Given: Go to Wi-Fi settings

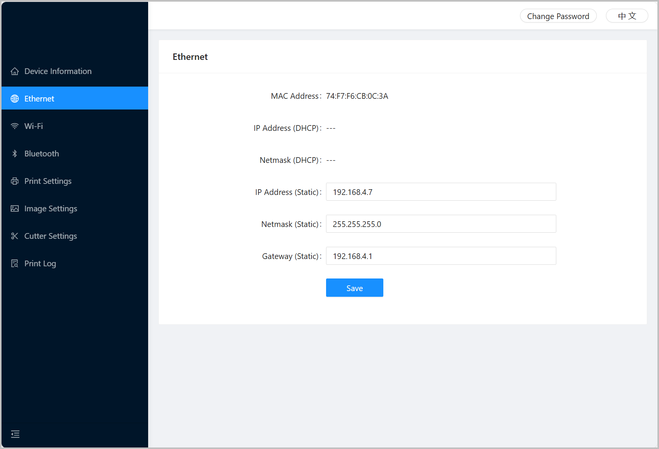Looking at the screenshot, I should (x=34, y=126).
